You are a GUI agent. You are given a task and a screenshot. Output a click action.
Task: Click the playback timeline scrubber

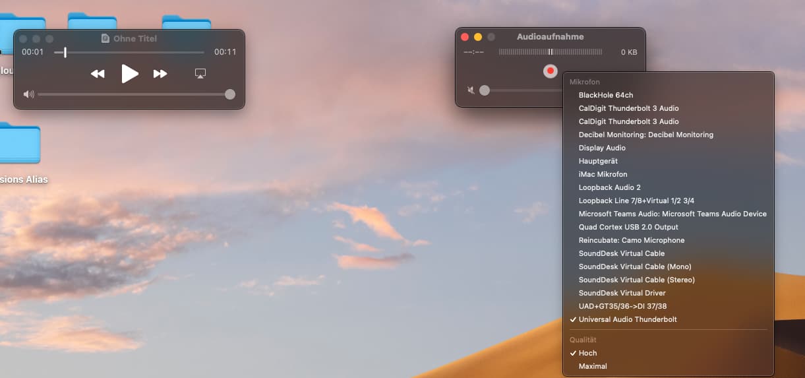click(x=65, y=52)
